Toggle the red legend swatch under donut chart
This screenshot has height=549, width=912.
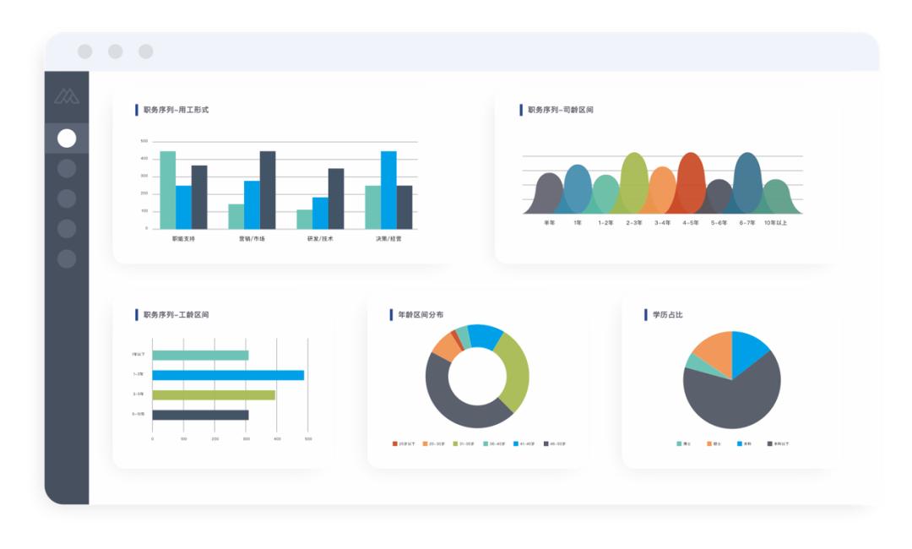point(395,443)
